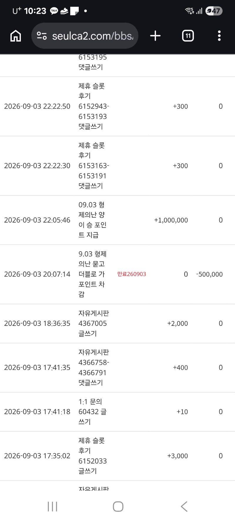Open a new tab with plus icon
235x522 pixels.
click(x=155, y=36)
